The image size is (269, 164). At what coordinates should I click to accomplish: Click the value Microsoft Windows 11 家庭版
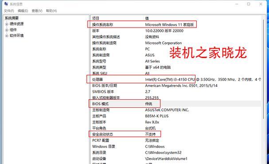[x=169, y=25]
